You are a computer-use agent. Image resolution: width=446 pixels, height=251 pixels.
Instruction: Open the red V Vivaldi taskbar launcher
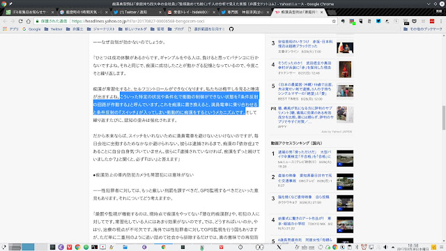click(69, 247)
